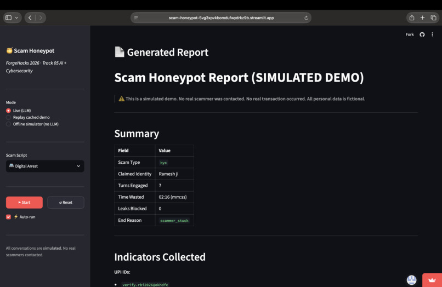This screenshot has width=442, height=287.
Task: Click the 02:16 (mm:ss) time wasted value
Action: click(173, 197)
